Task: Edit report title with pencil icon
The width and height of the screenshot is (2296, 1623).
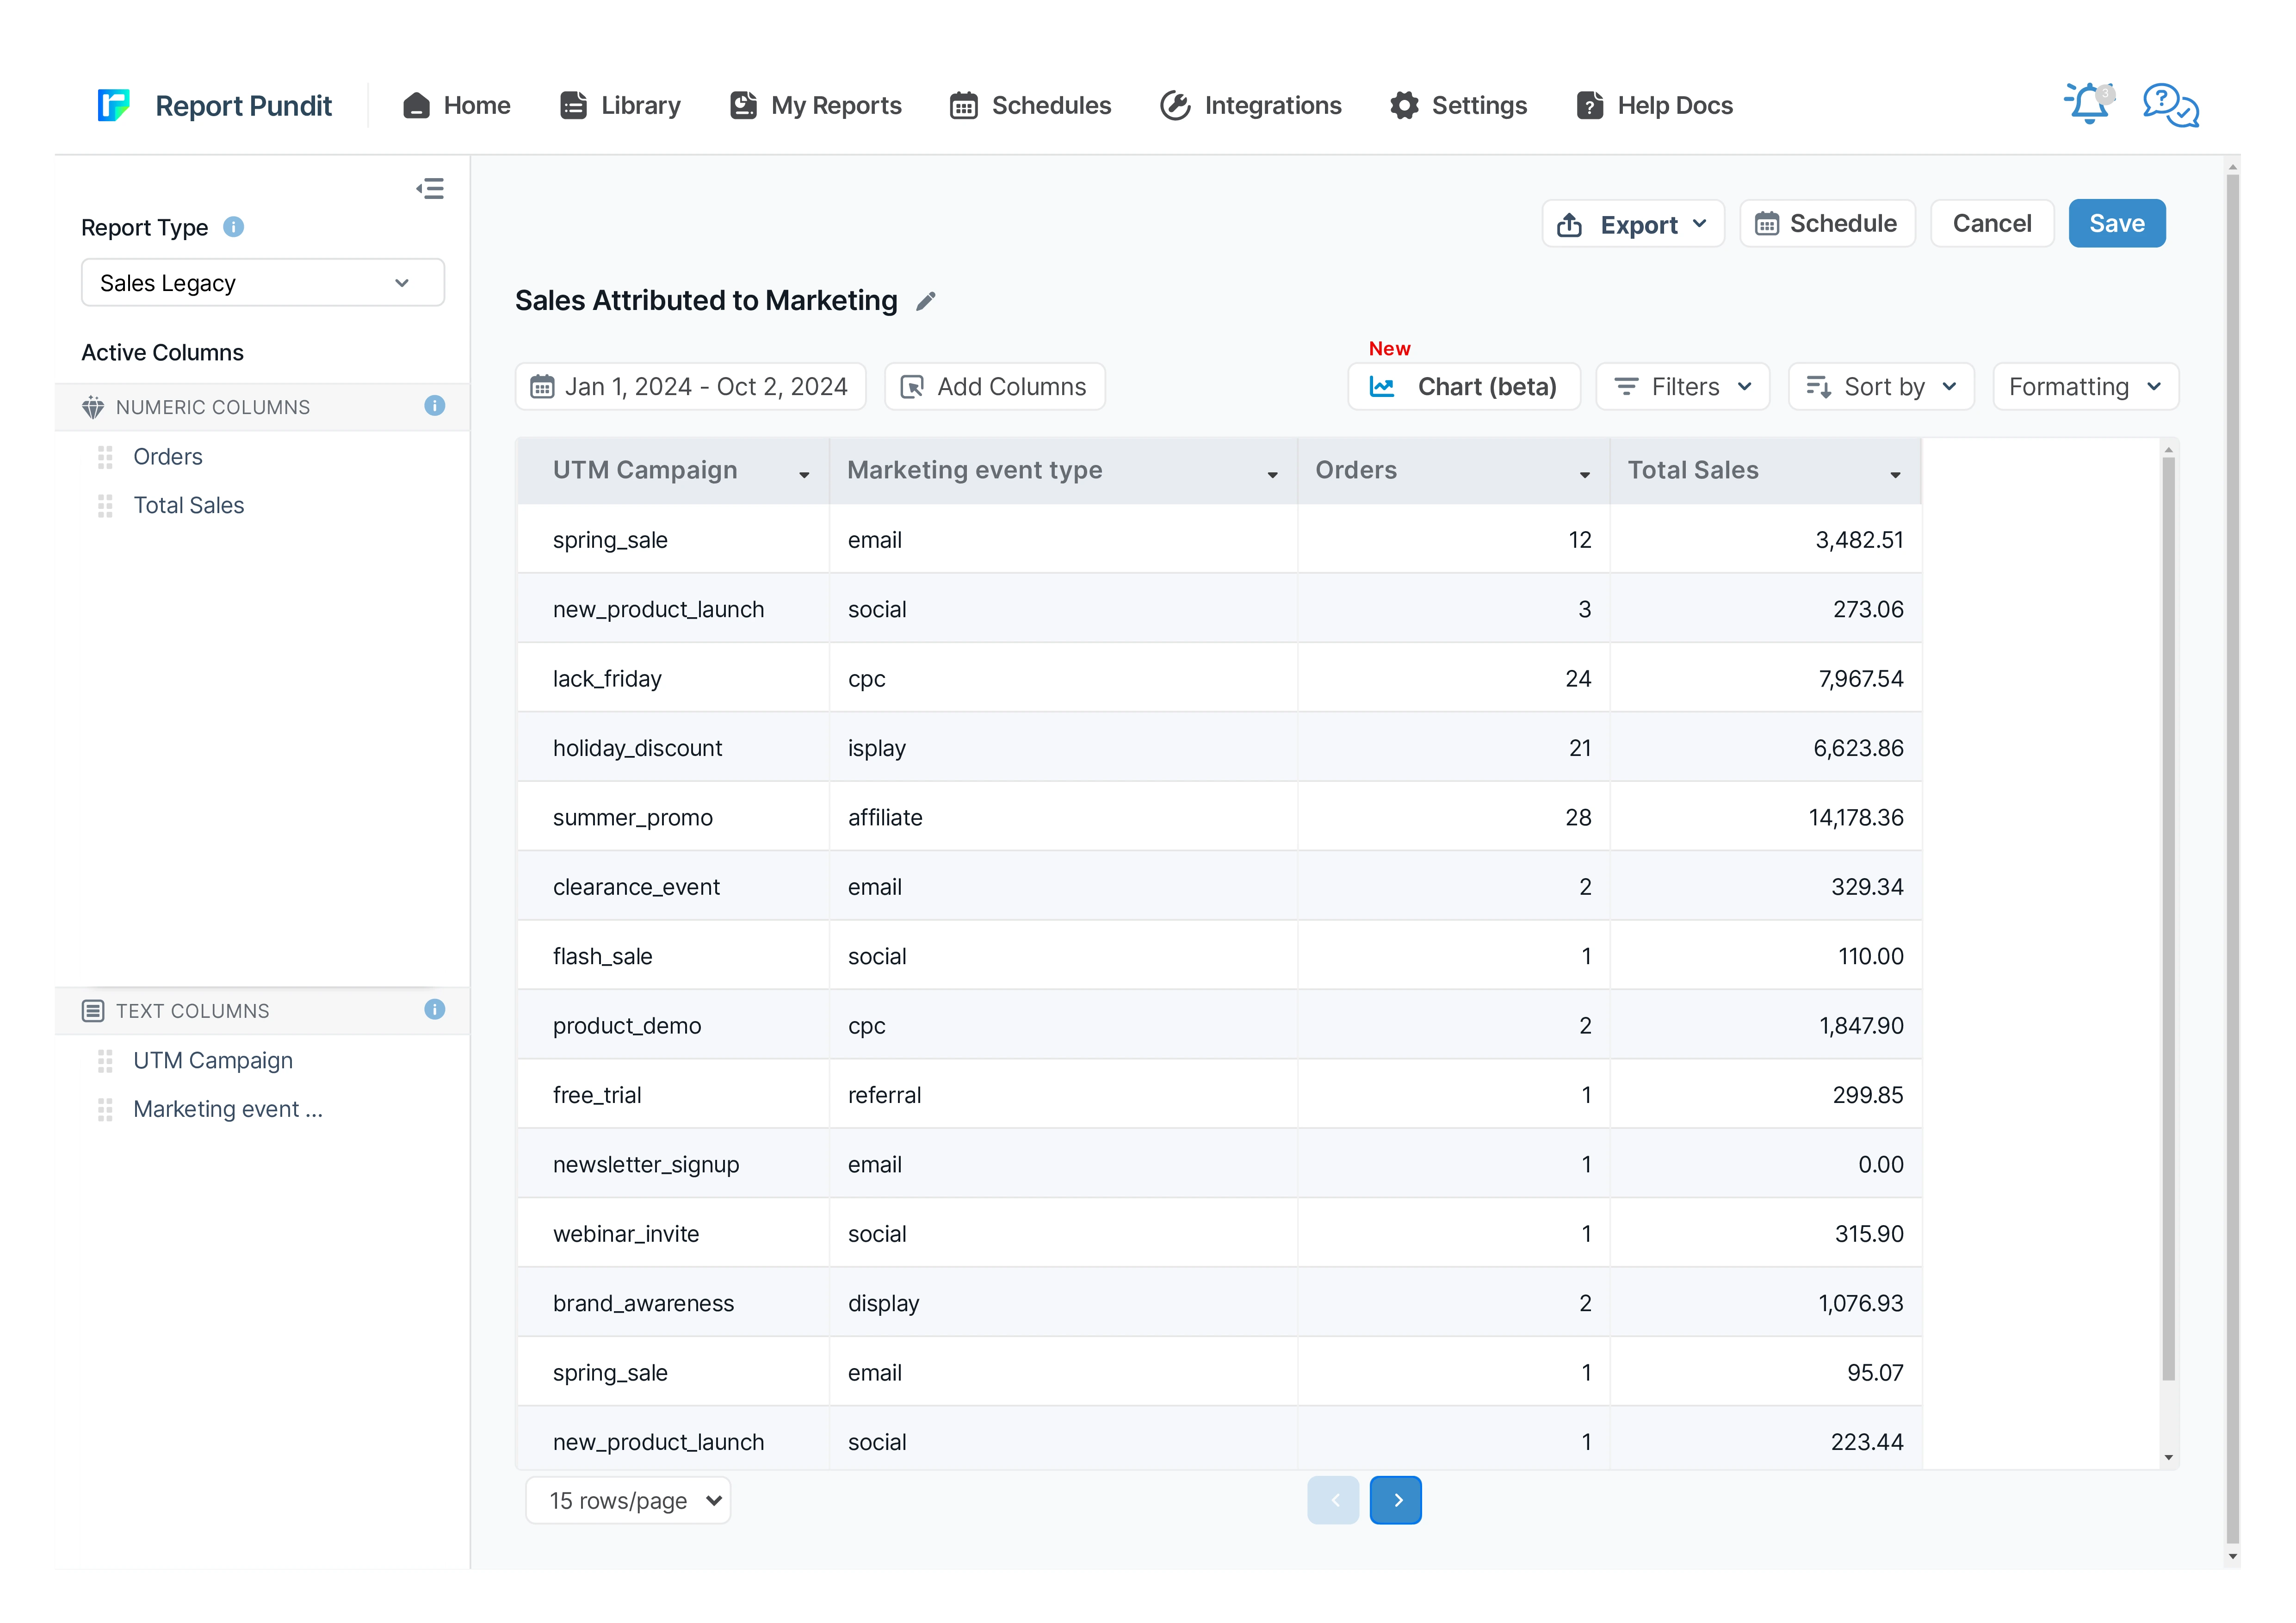Action: click(x=926, y=301)
